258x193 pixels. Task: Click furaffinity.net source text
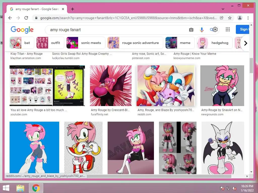(x=100, y=114)
